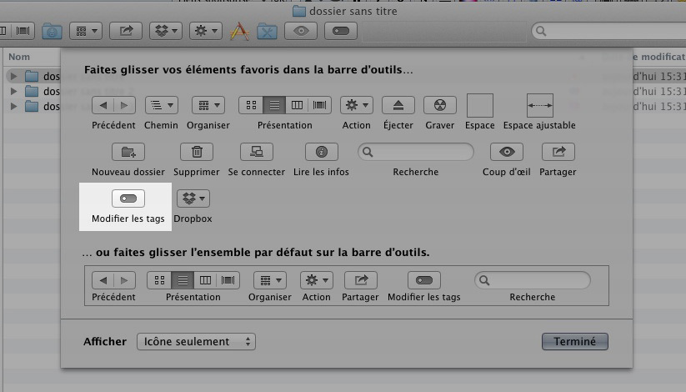Click the Supprimer trash icon

coord(197,152)
